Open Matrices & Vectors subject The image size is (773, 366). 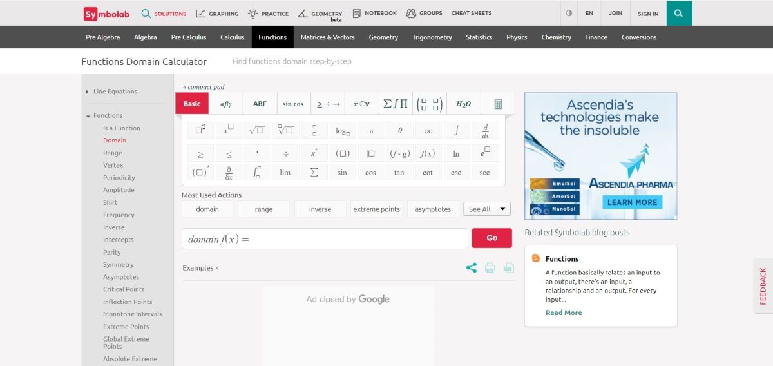(328, 37)
